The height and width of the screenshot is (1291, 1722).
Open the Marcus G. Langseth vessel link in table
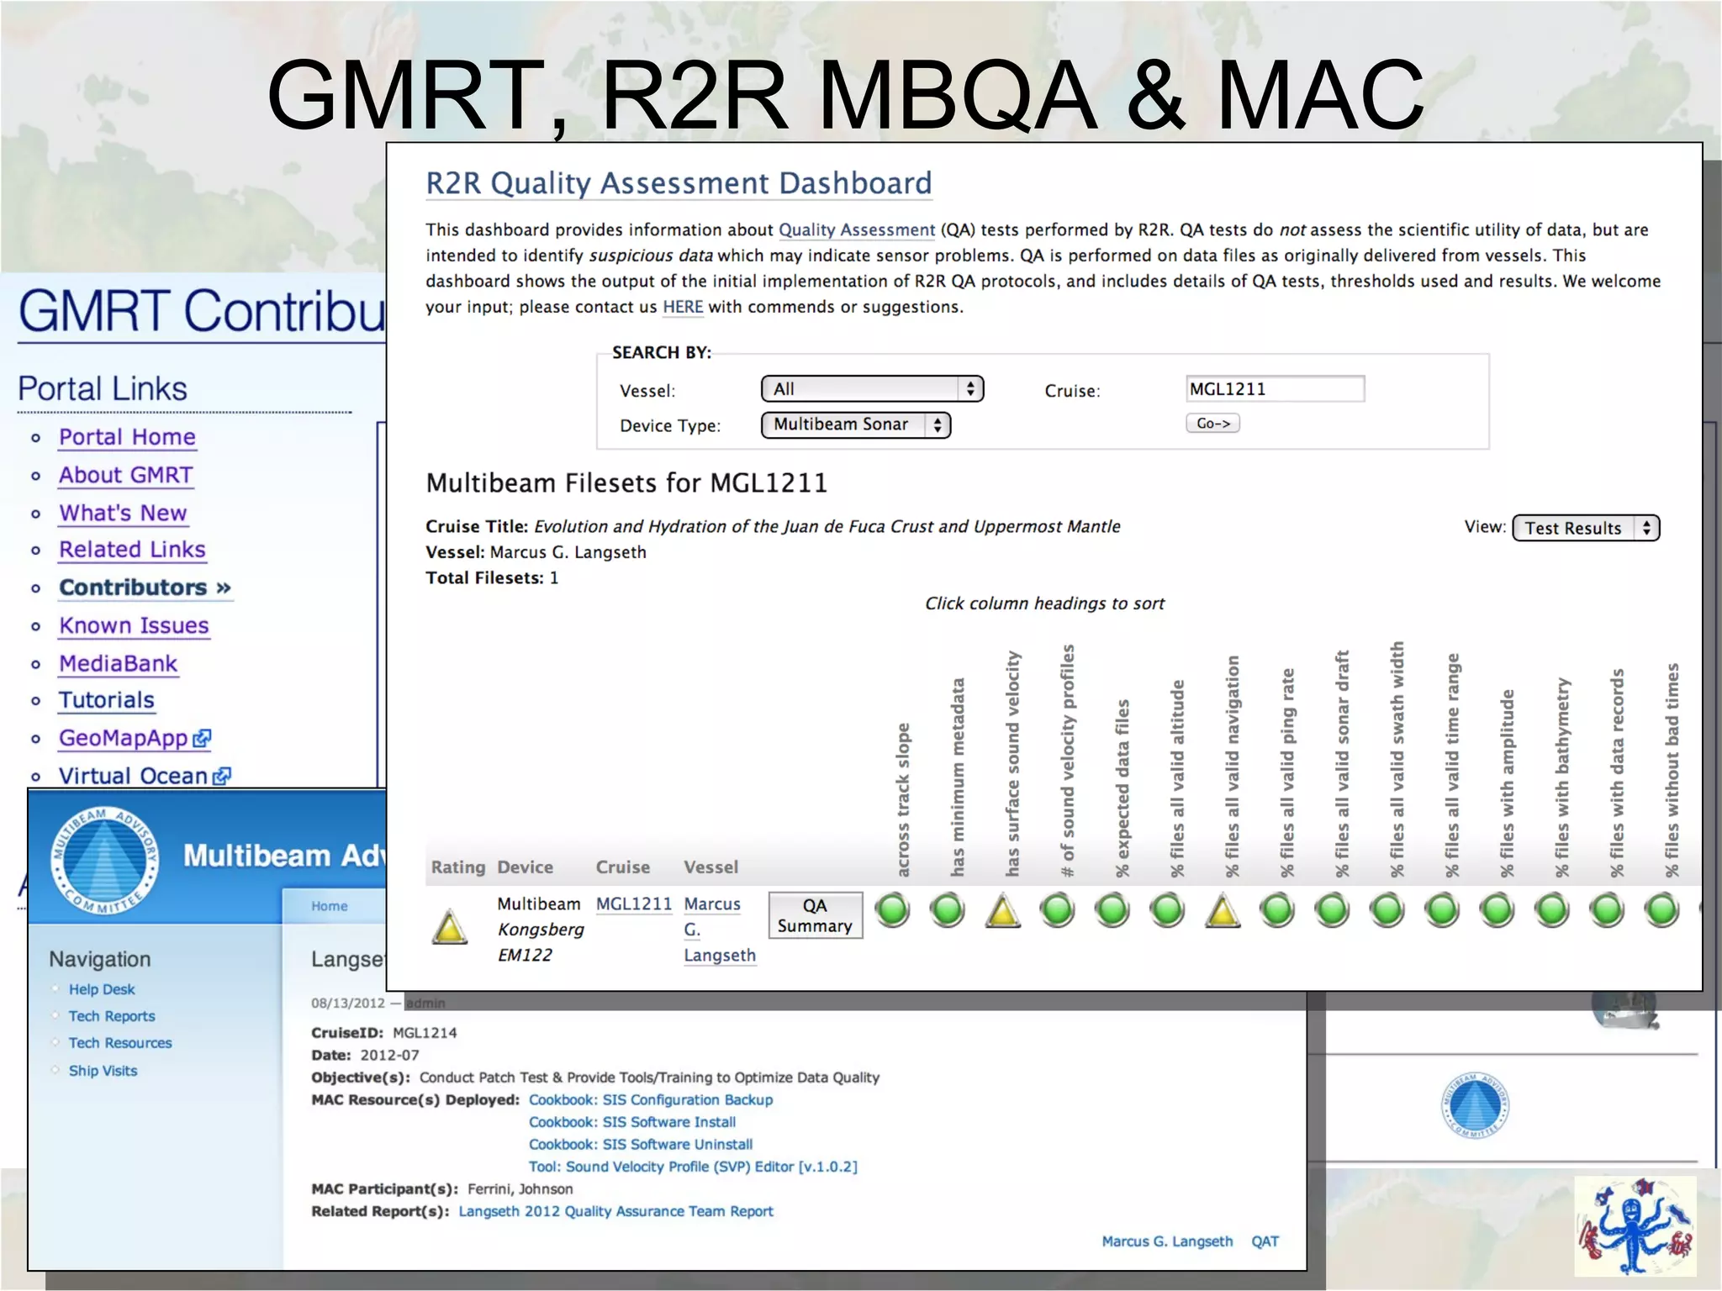(x=720, y=929)
